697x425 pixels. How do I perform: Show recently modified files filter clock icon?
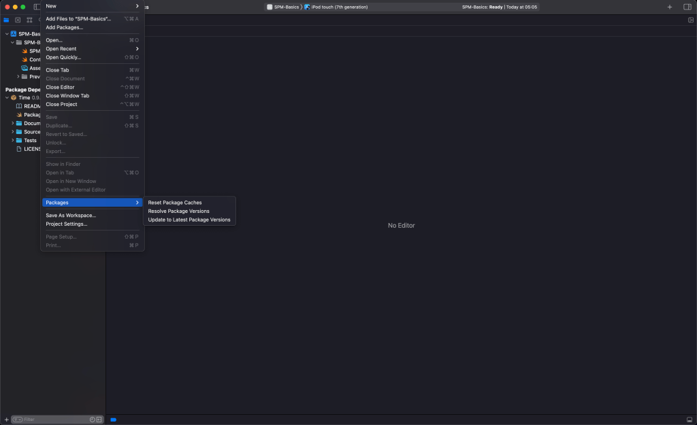[x=92, y=420]
